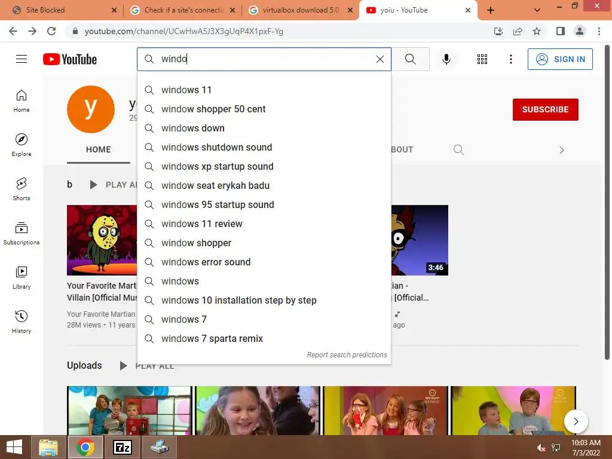
Task: Open the channel HOME tab
Action: point(99,149)
